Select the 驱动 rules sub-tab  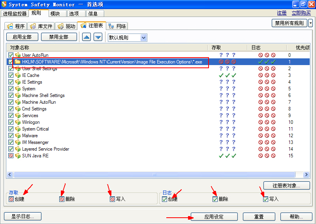(x=66, y=26)
